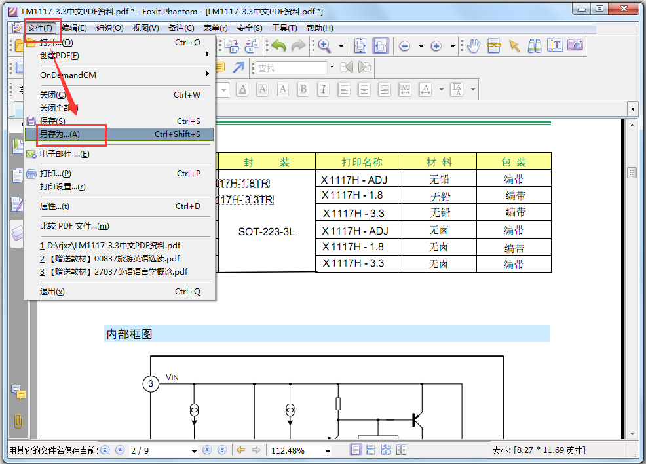Open the 工具(T) menu
The height and width of the screenshot is (464, 646).
(284, 28)
